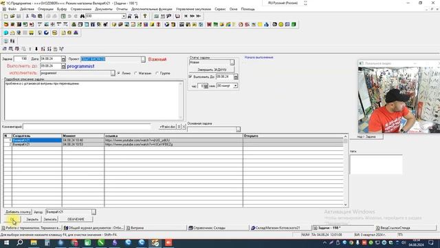Open the Справочники menu
Screen dimensions: 440x248
click(x=81, y=9)
